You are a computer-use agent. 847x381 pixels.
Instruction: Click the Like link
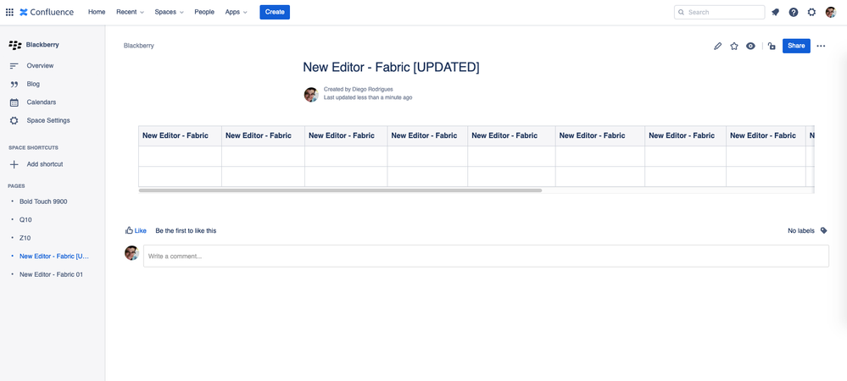pos(141,230)
